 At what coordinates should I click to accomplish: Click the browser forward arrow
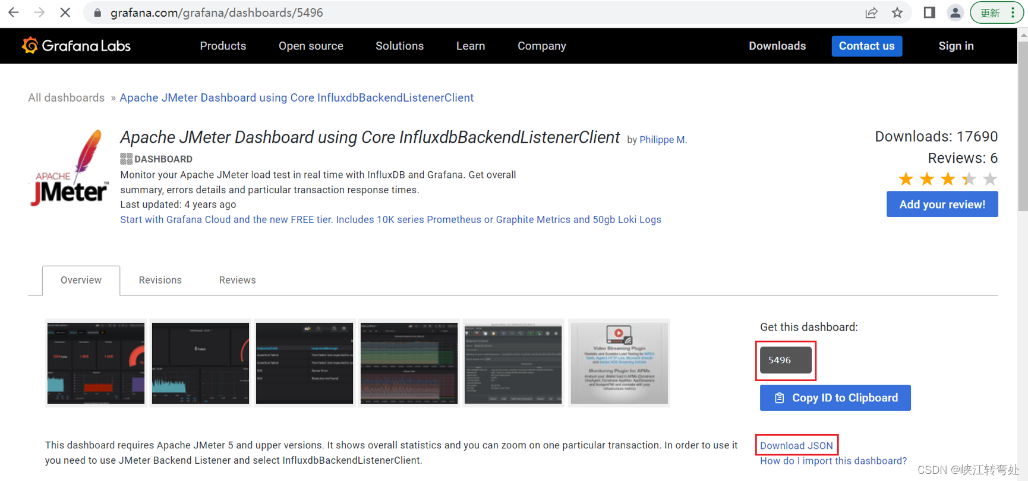[x=39, y=12]
